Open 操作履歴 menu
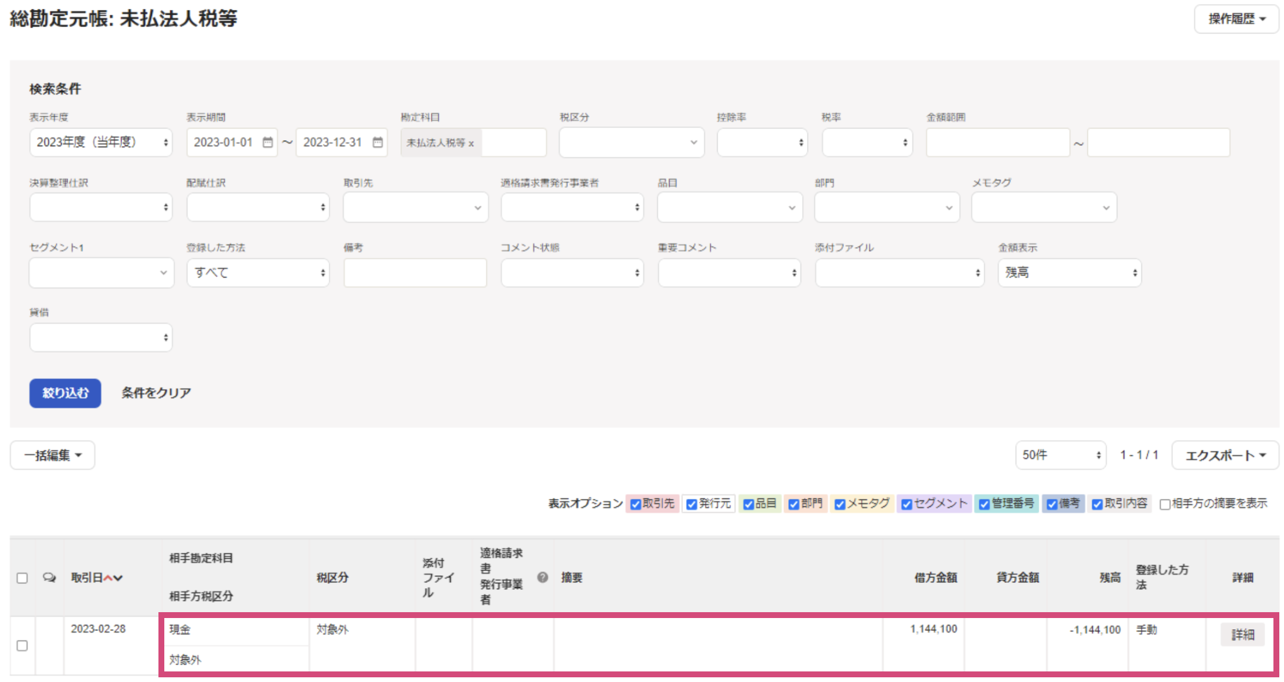 click(1236, 19)
